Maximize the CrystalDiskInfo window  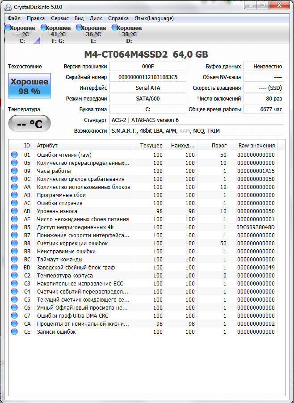point(262,5)
